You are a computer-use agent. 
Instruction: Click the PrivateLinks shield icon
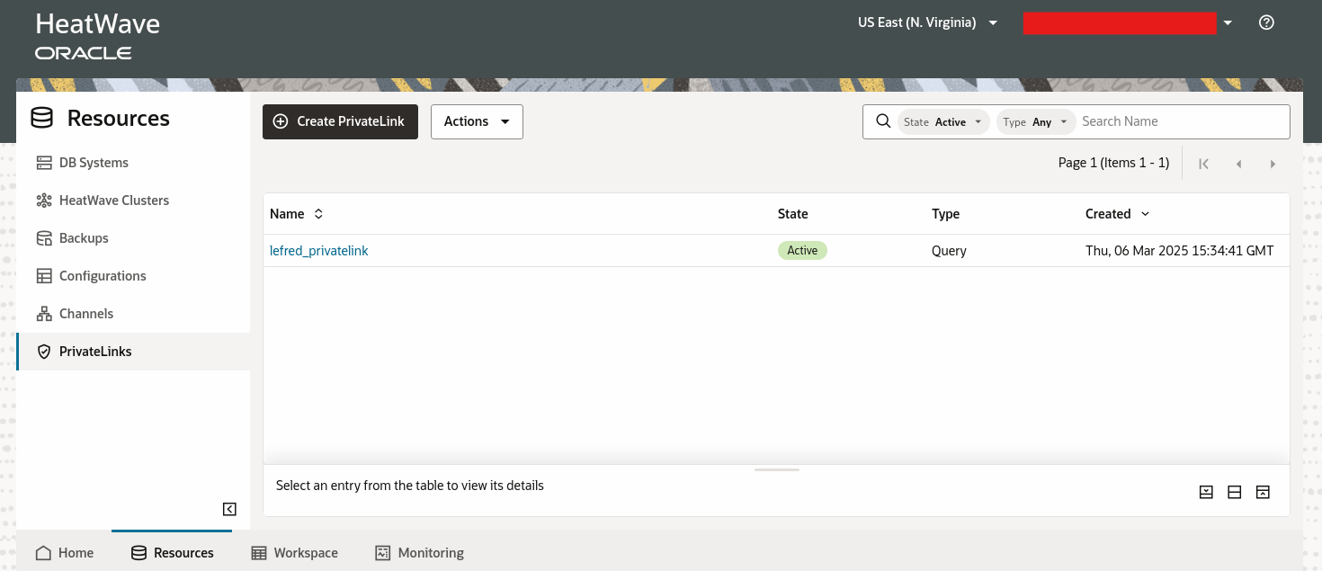44,352
